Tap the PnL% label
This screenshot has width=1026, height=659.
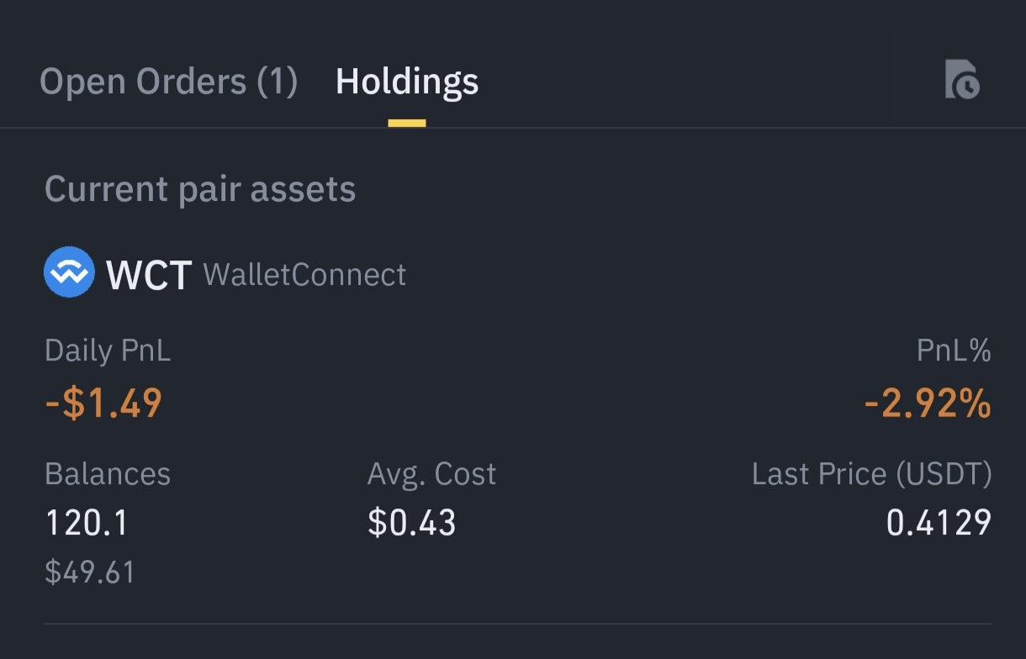[954, 351]
